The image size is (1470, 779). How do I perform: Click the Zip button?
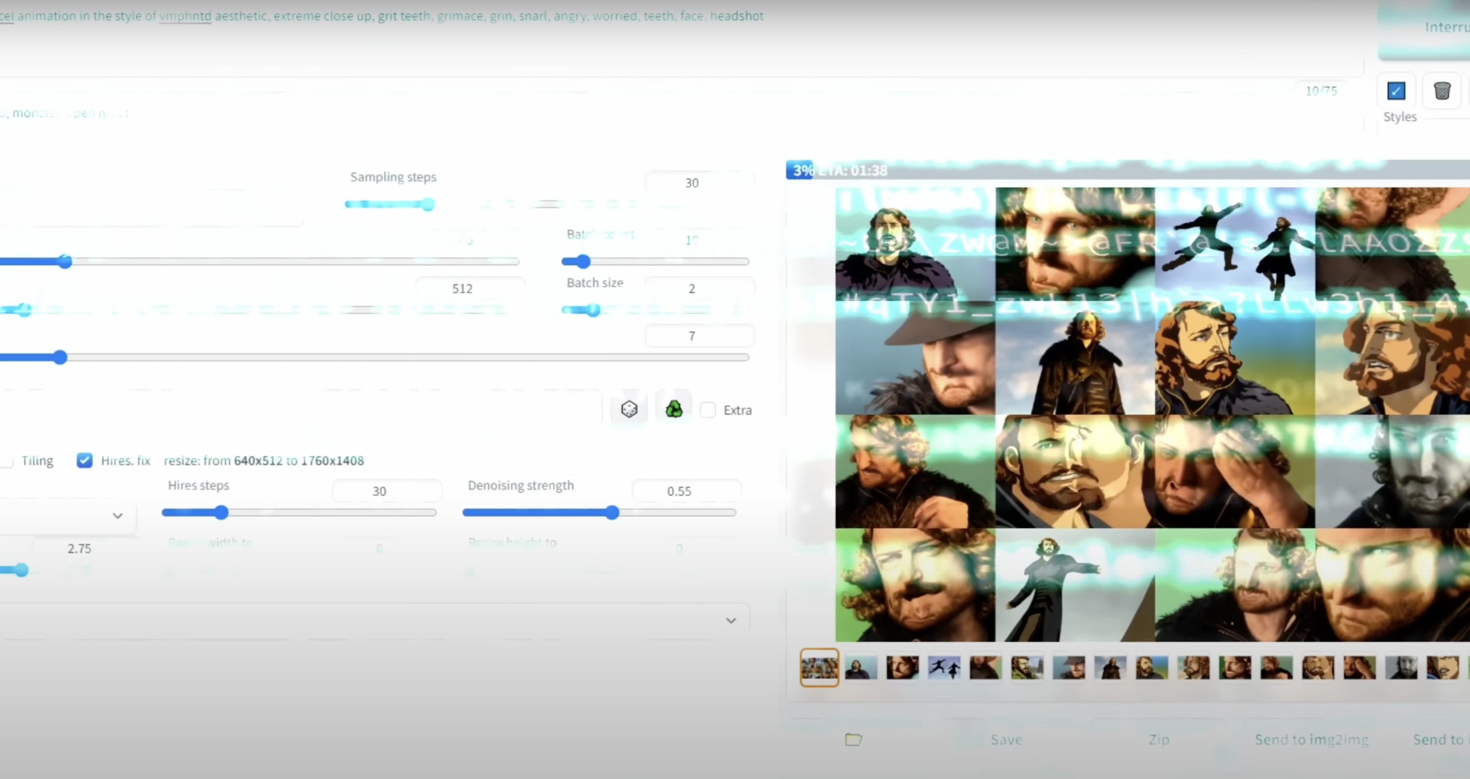(1159, 740)
